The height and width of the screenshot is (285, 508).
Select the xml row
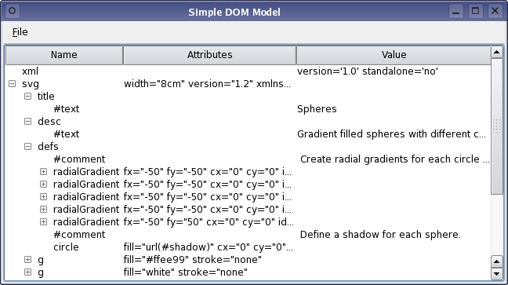click(249, 71)
